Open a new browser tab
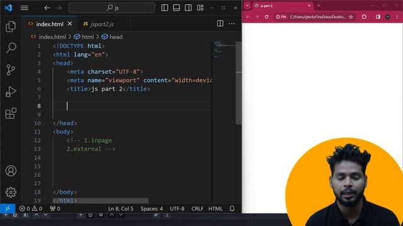Image resolution: width=403 pixels, height=226 pixels. (319, 6)
